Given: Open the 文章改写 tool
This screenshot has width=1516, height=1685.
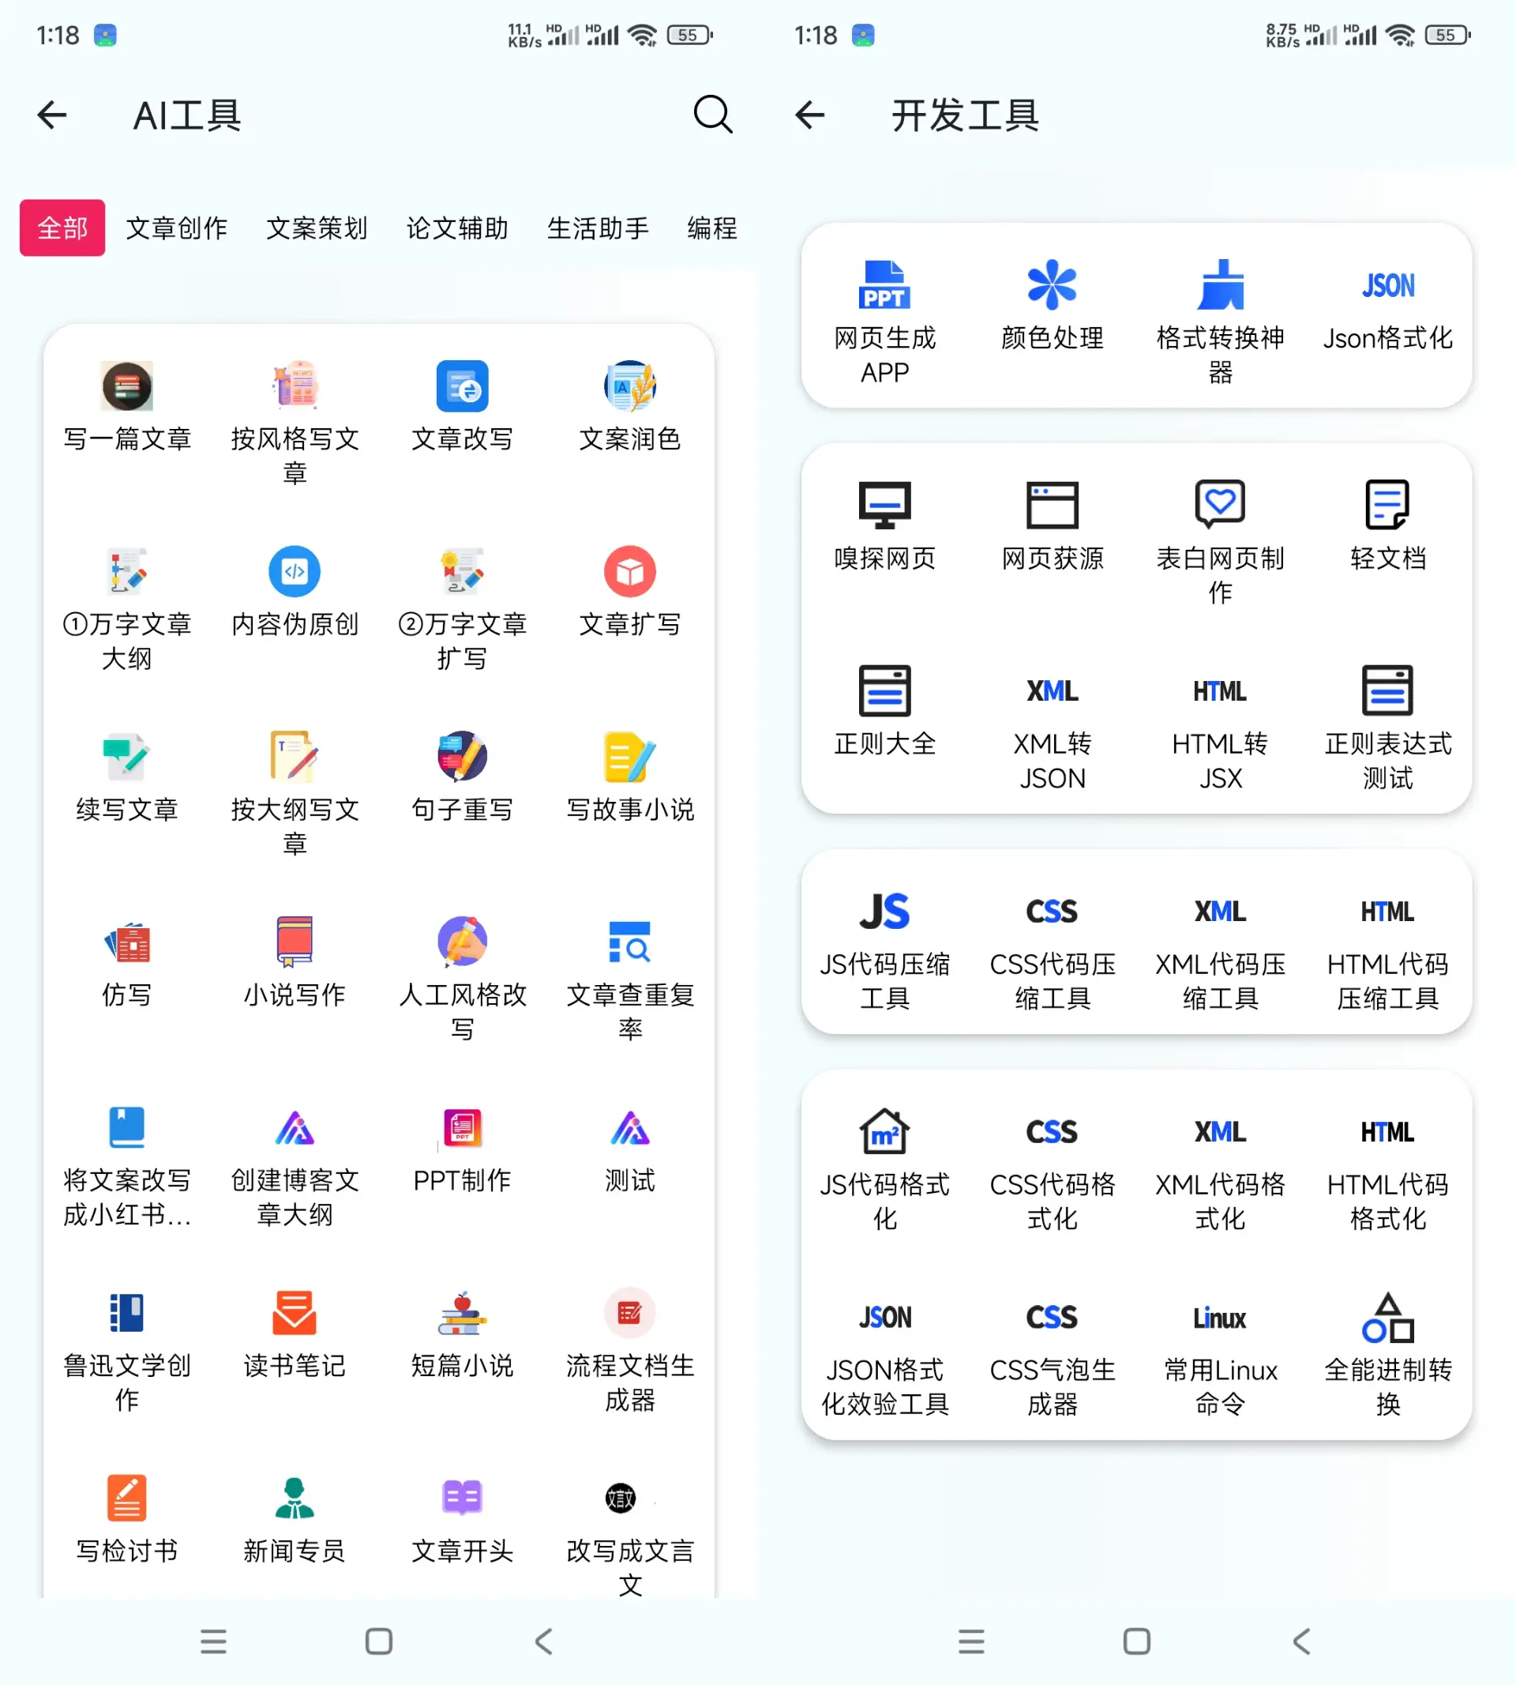Looking at the screenshot, I should [462, 407].
